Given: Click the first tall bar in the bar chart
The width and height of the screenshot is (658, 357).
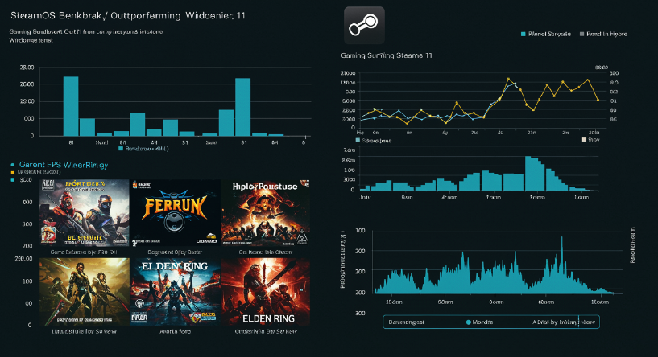Looking at the screenshot, I should pos(71,106).
